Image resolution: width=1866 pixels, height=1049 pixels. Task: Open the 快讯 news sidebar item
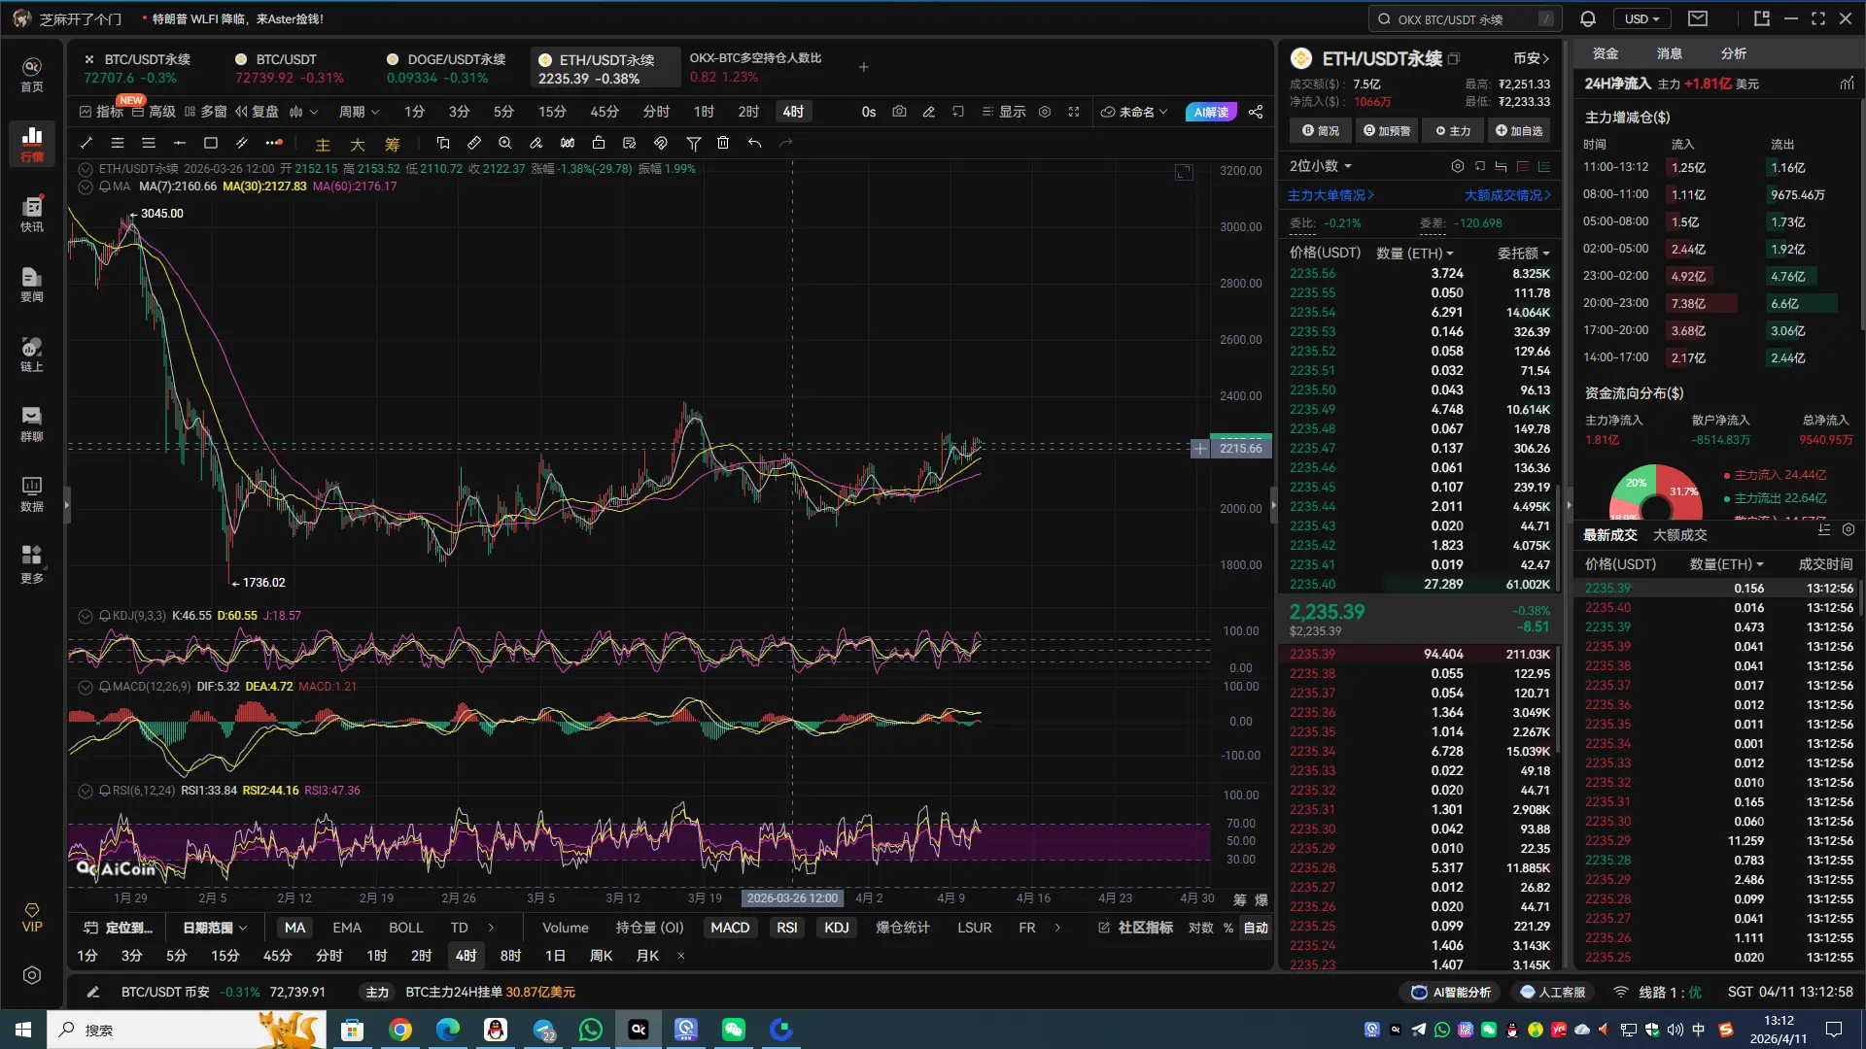pos(32,214)
